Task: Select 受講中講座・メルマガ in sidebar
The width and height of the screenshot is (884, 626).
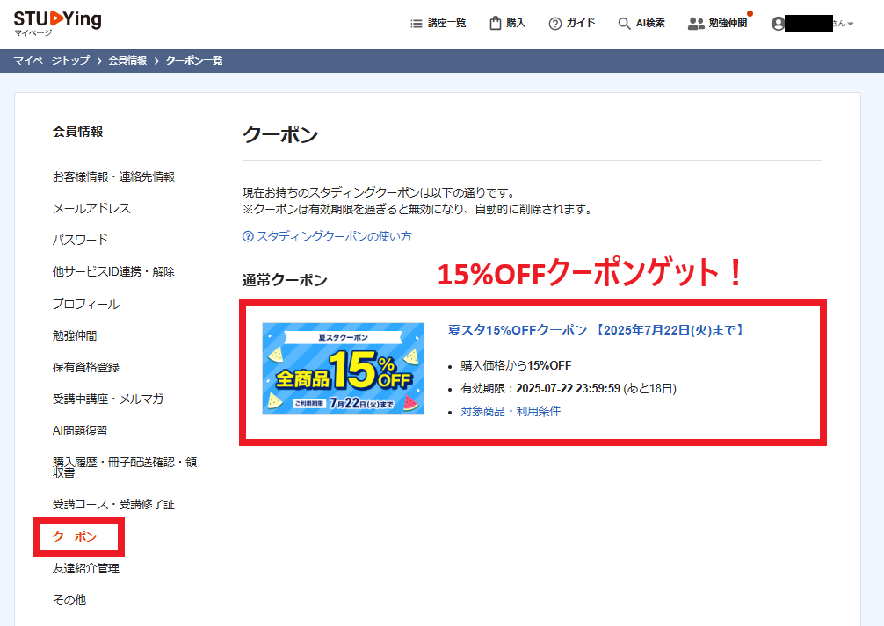Action: [x=108, y=399]
